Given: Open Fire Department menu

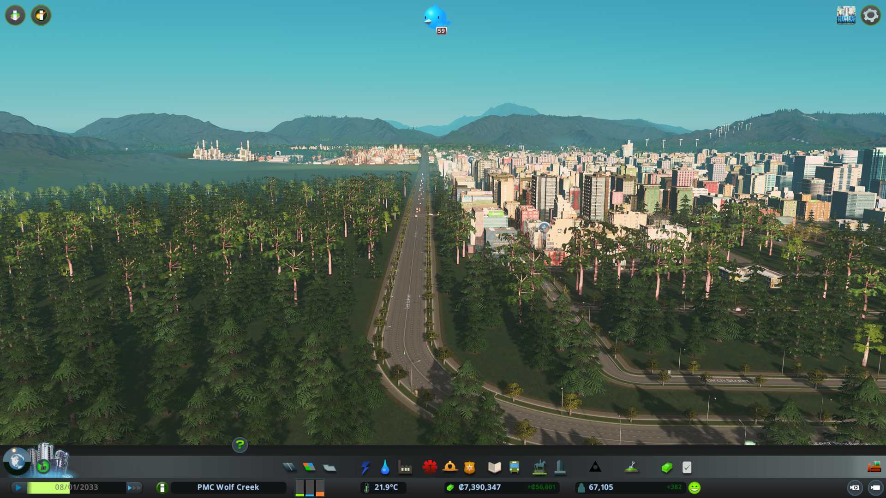Looking at the screenshot, I should point(449,468).
